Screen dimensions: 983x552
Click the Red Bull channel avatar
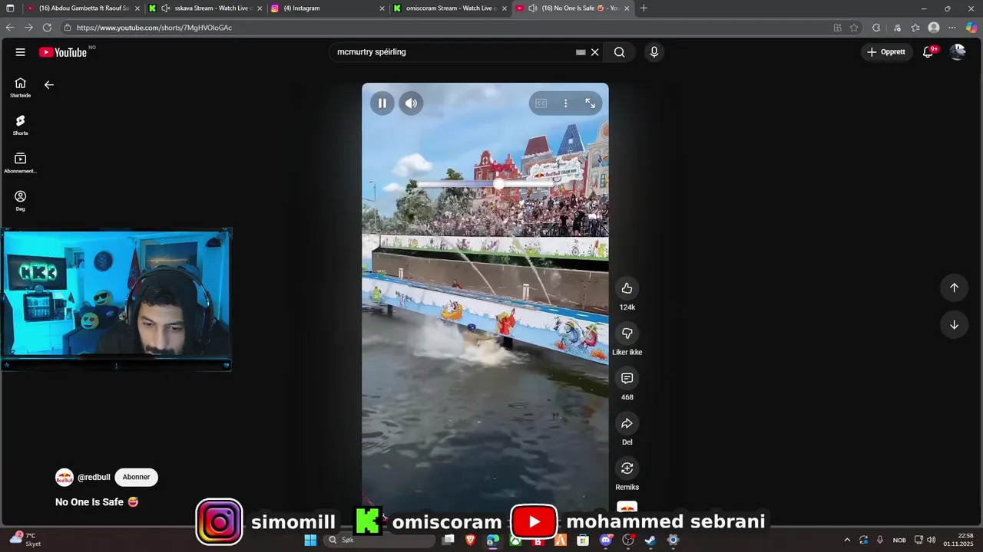click(x=65, y=477)
